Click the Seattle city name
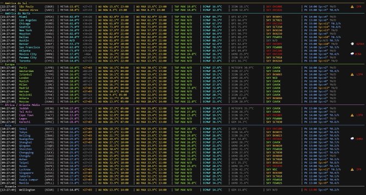Image resolution: width=366 pixels, height=195 pixels. coord(25,27)
